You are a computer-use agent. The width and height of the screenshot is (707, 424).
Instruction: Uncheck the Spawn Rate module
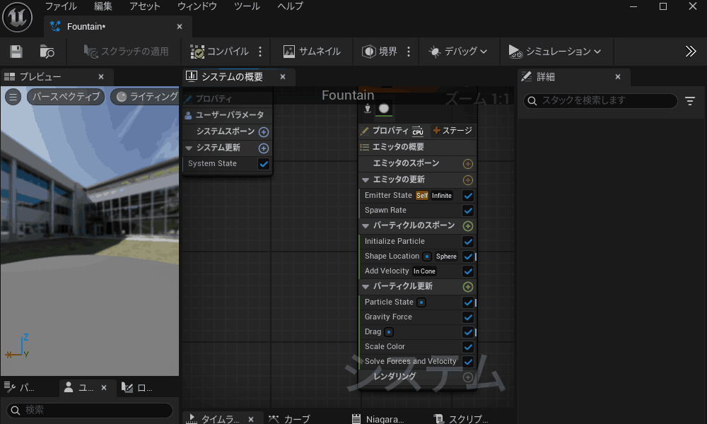click(x=467, y=211)
